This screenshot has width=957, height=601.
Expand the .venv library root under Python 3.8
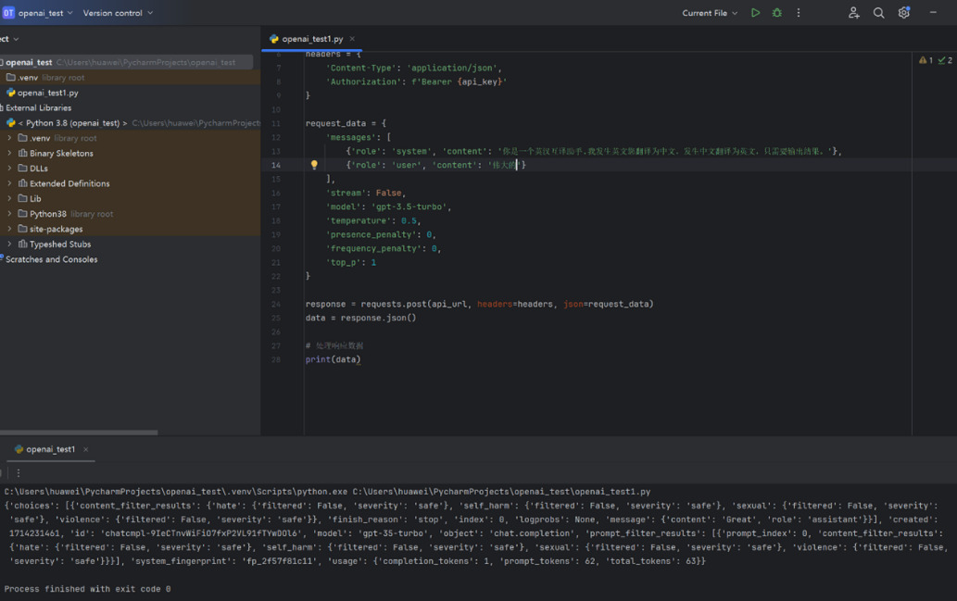coord(9,138)
